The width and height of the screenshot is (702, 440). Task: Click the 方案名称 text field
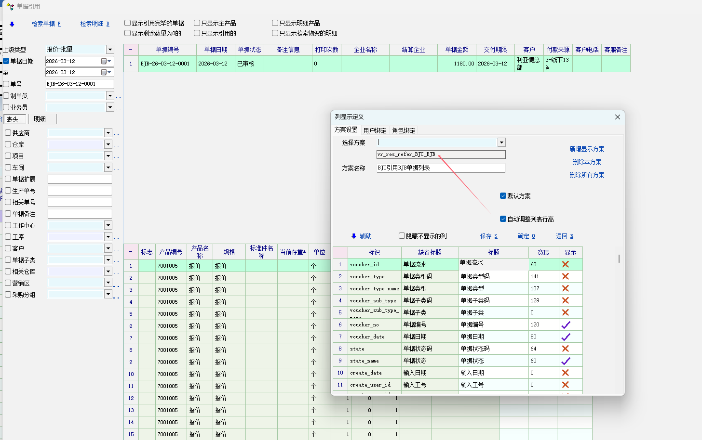click(441, 168)
